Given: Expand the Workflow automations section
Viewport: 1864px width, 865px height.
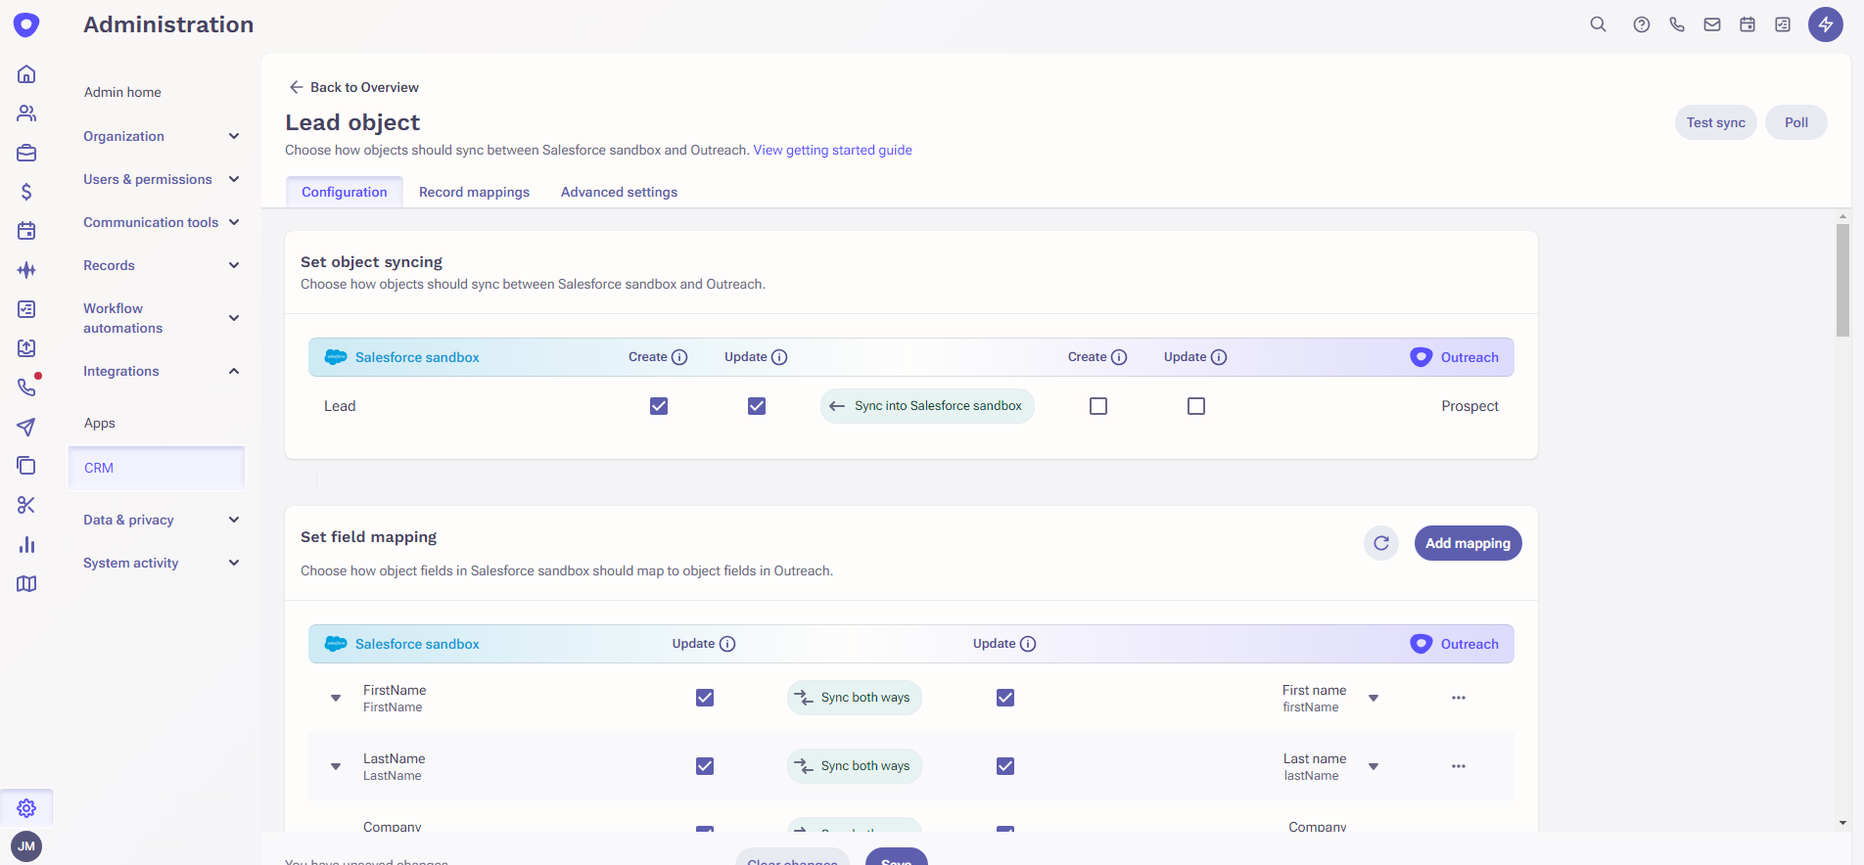Looking at the screenshot, I should (x=162, y=318).
